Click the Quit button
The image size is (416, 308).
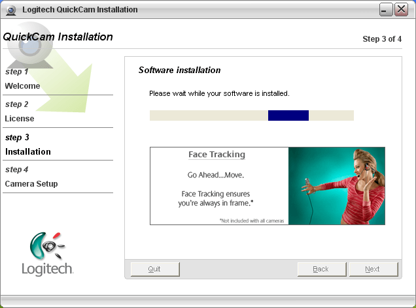click(x=155, y=269)
